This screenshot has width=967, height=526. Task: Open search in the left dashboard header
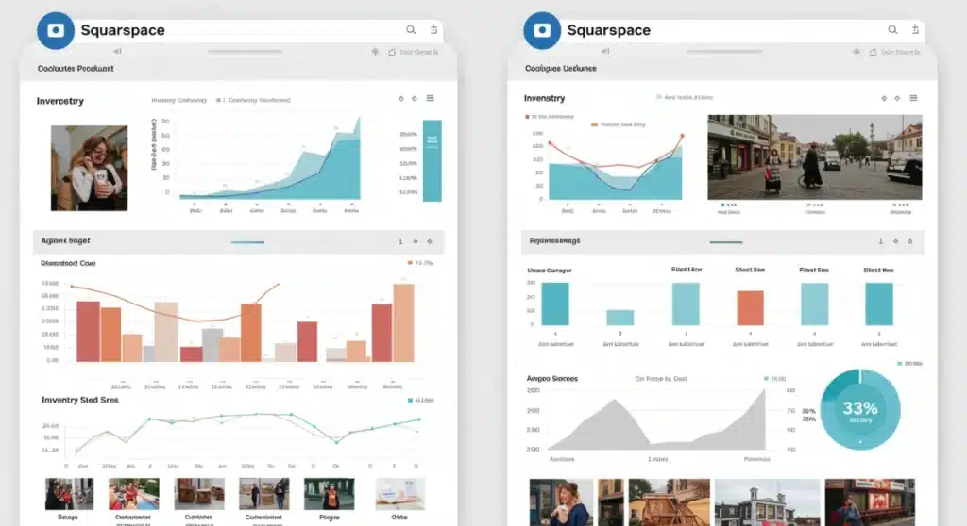411,29
